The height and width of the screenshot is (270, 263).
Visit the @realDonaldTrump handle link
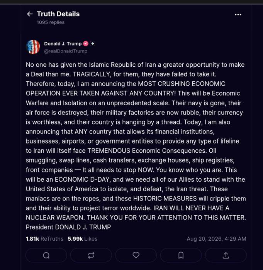pos(66,51)
